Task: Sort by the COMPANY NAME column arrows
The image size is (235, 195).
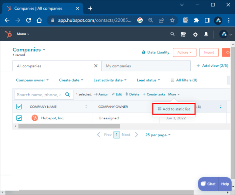Action: (x=86, y=106)
